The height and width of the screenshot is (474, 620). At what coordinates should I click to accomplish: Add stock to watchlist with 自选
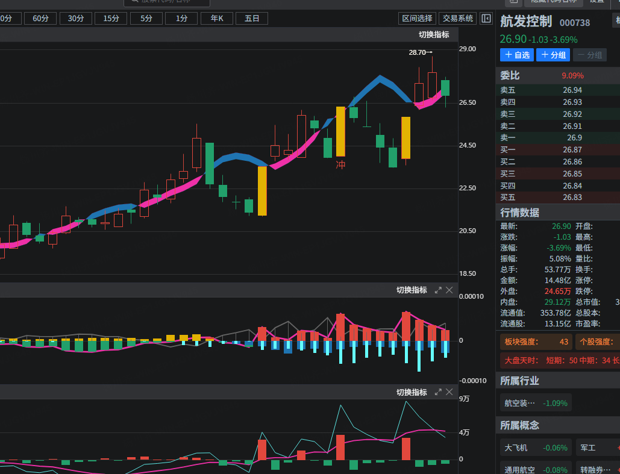point(517,55)
